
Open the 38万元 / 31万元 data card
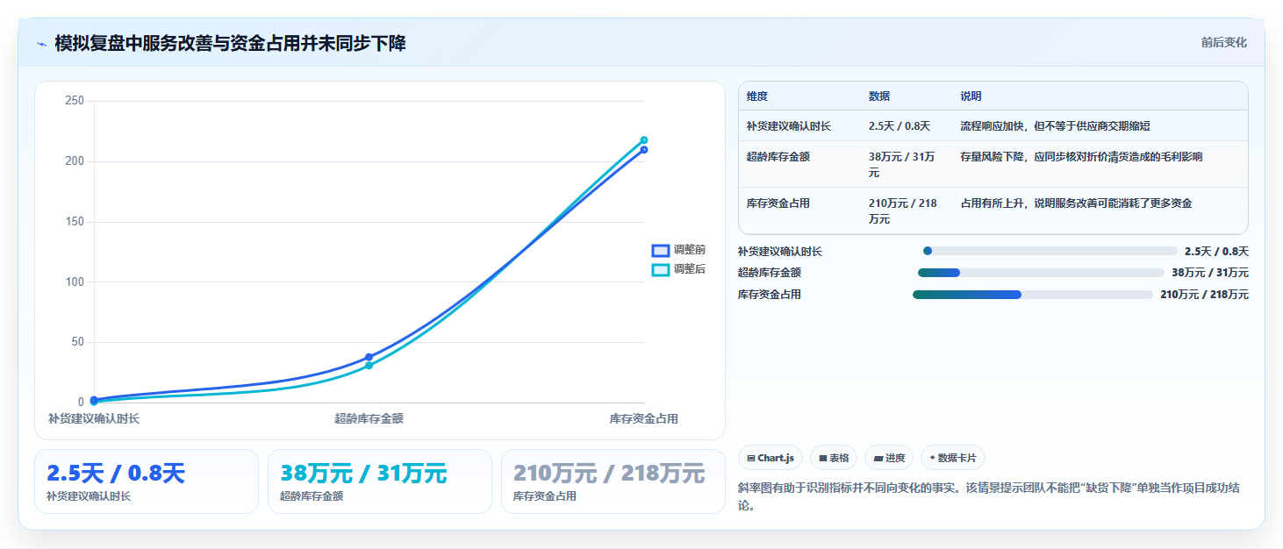click(x=380, y=481)
